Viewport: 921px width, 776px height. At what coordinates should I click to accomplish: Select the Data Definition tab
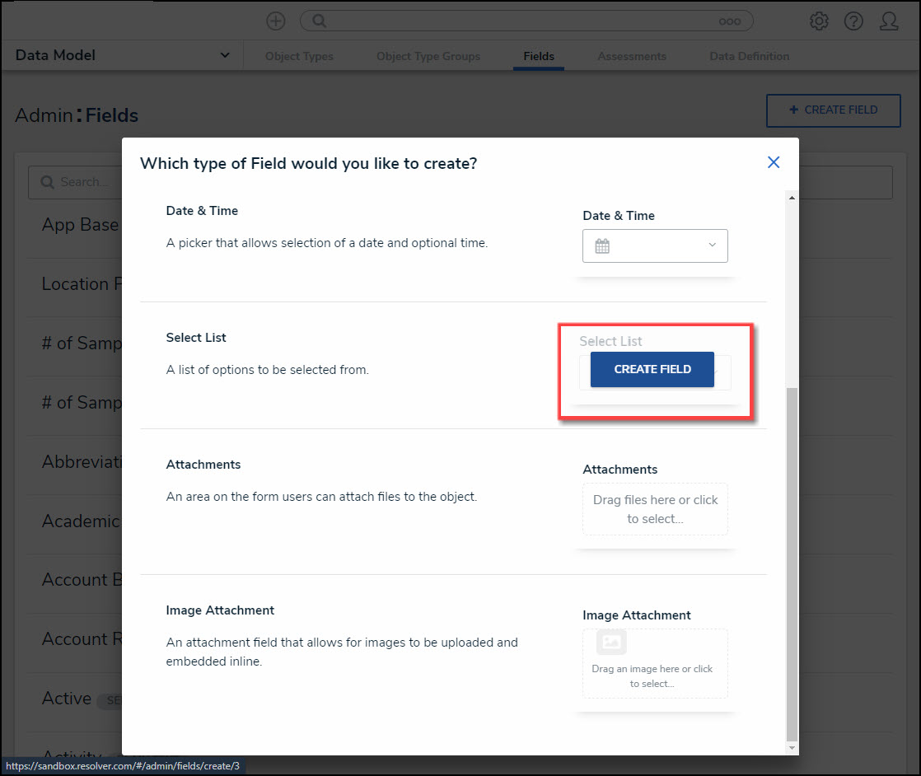[750, 56]
